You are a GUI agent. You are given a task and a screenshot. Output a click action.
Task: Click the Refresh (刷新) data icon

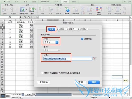(41, 10)
